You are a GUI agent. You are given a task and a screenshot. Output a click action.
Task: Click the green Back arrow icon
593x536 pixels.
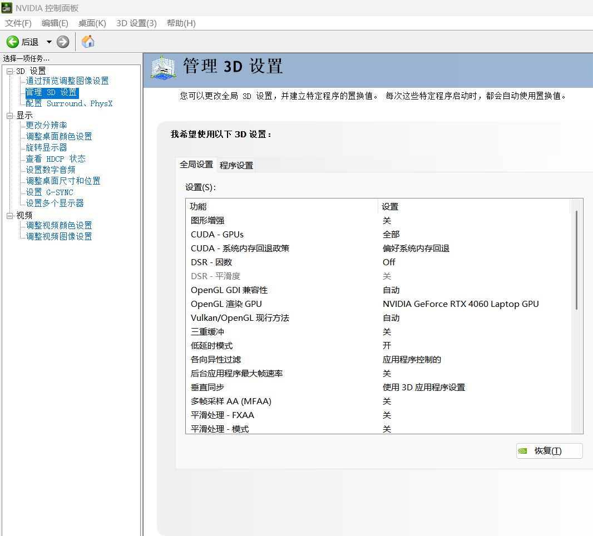pos(12,42)
